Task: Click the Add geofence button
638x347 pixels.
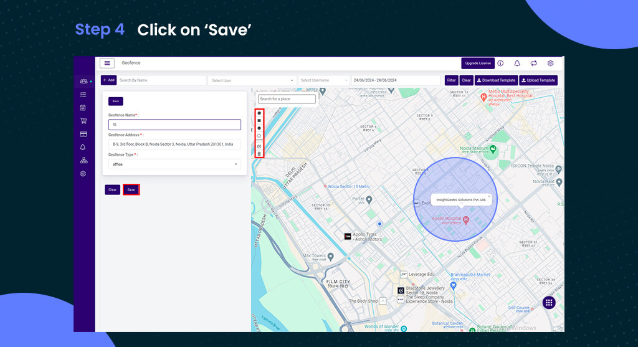Action: tap(108, 80)
